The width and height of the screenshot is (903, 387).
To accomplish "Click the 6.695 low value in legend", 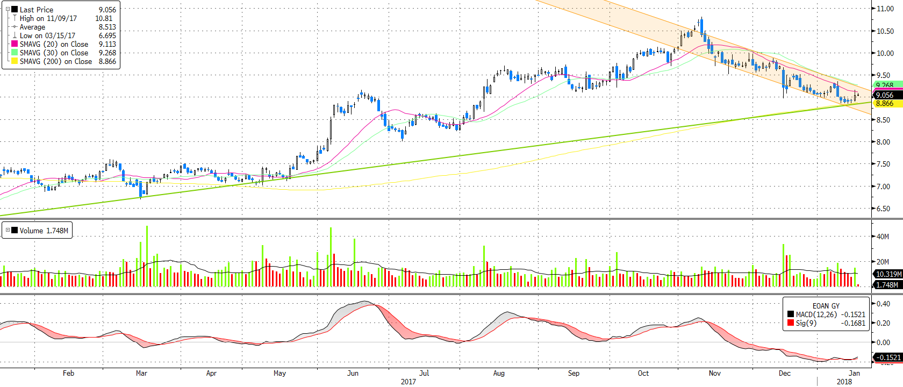I will 107,35.
